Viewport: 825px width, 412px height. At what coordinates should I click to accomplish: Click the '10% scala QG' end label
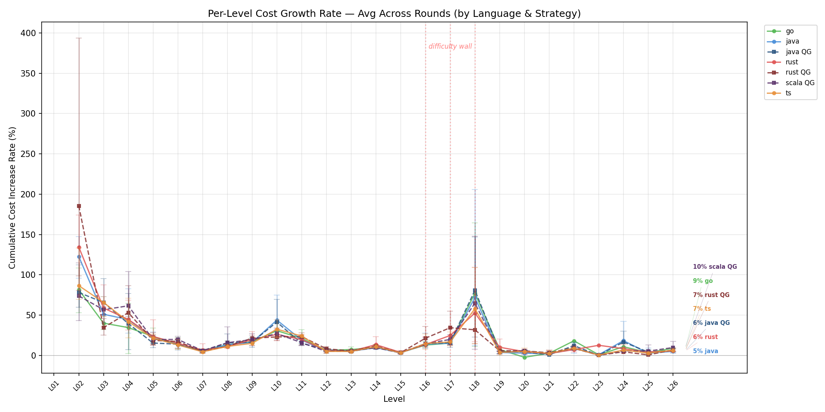[715, 267]
